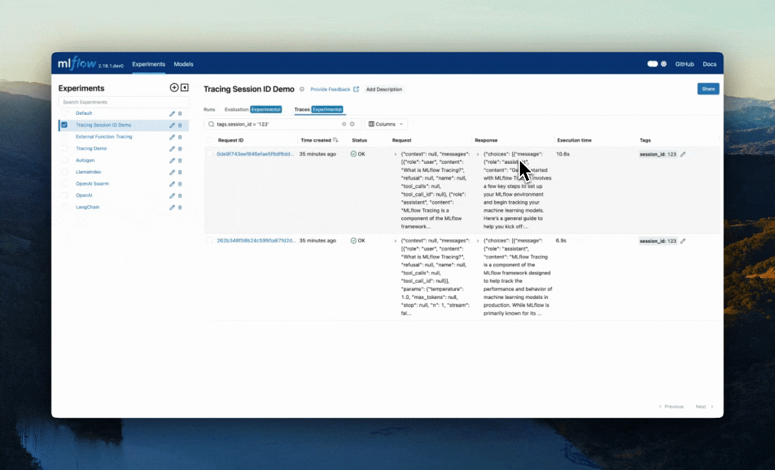Select trace row 0de9f743 checkbox
This screenshot has height=470, width=775.
(x=209, y=154)
